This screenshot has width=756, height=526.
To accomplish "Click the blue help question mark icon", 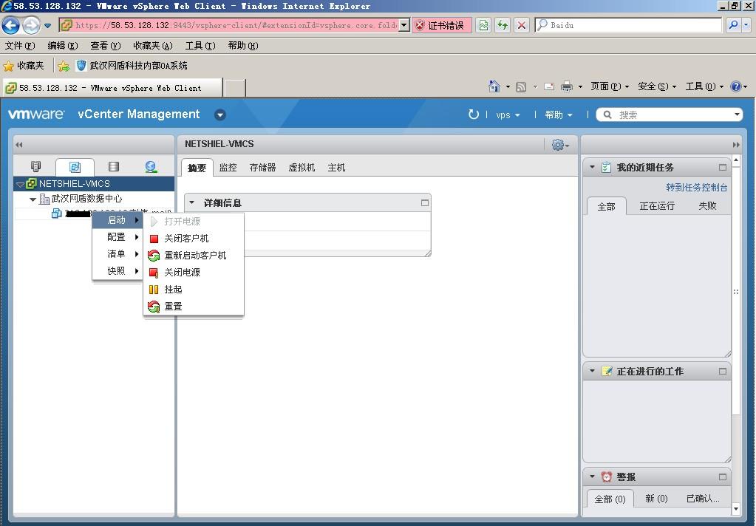I will (x=736, y=86).
